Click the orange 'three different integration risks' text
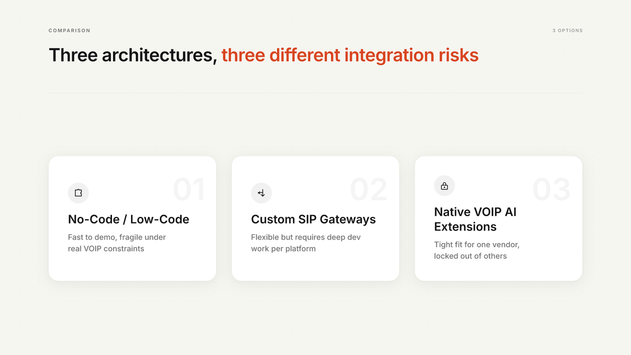 350,55
